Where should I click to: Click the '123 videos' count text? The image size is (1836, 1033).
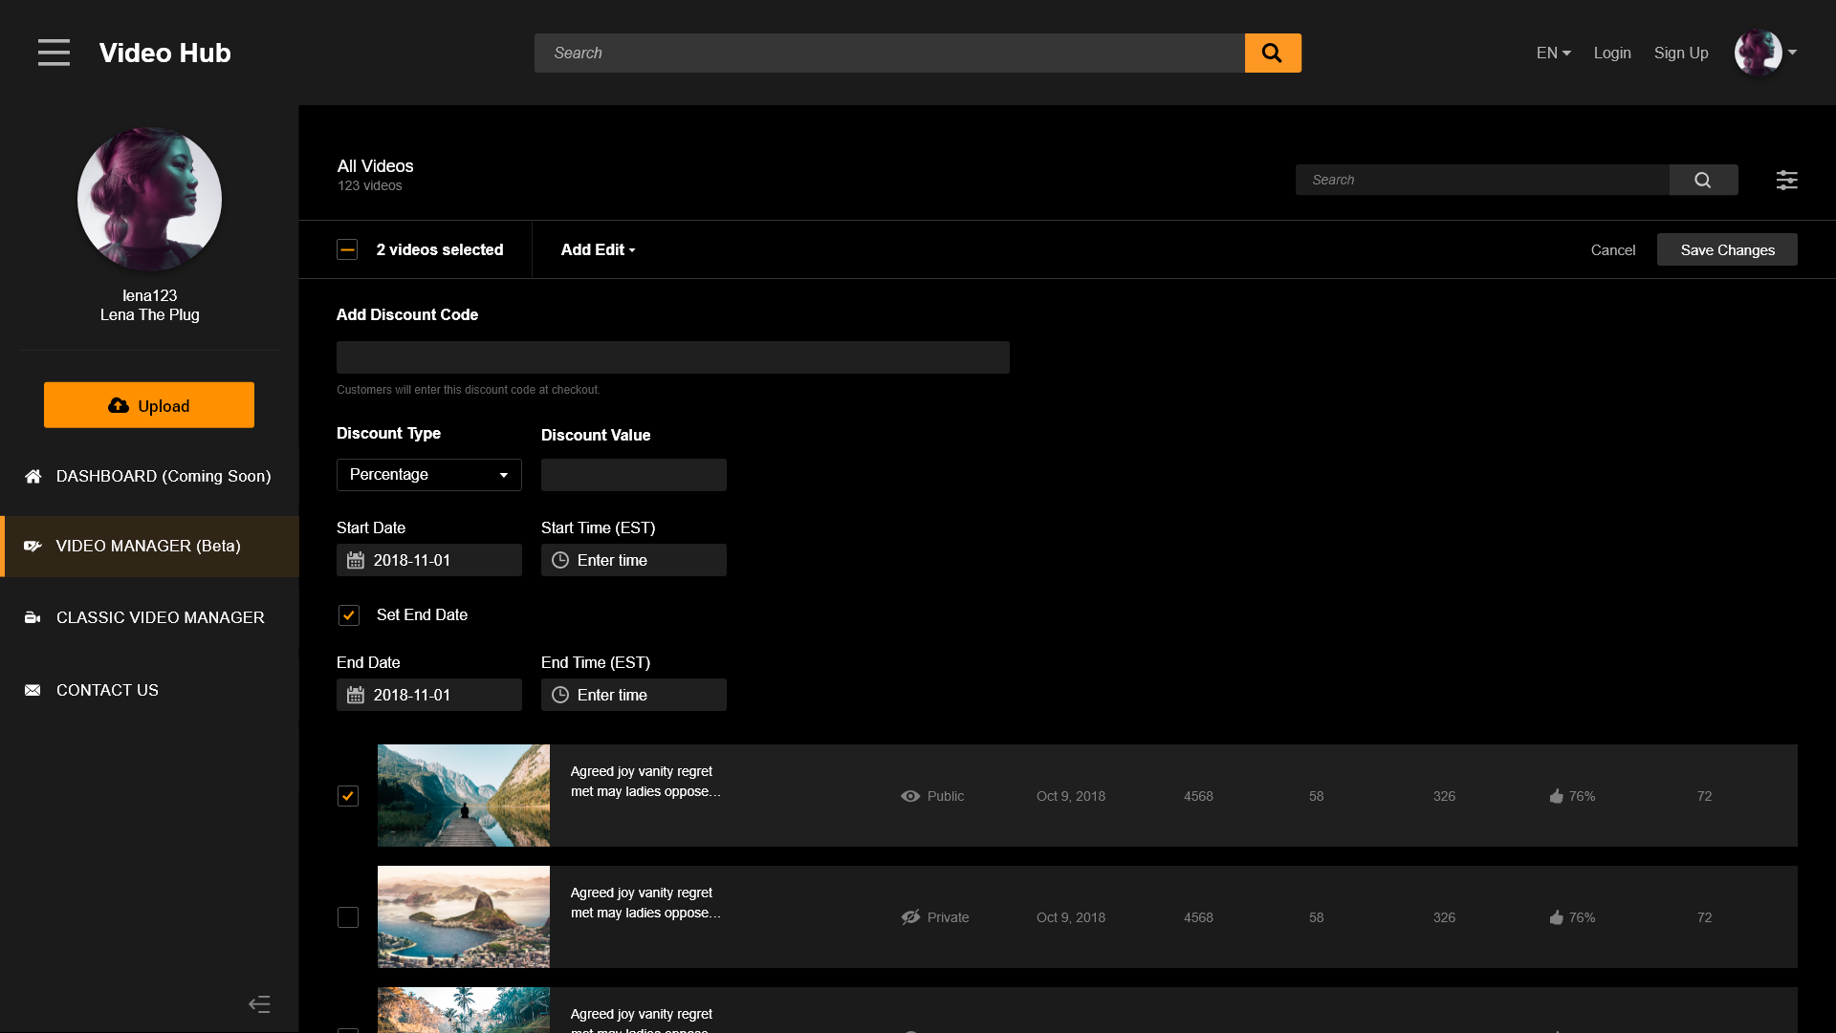tap(369, 185)
